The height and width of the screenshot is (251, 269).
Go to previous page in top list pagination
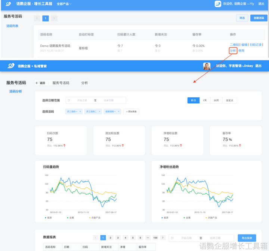click(x=37, y=18)
